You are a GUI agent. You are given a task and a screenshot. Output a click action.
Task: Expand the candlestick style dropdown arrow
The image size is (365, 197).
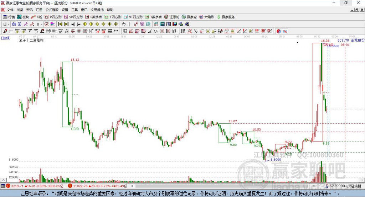pos(42,24)
